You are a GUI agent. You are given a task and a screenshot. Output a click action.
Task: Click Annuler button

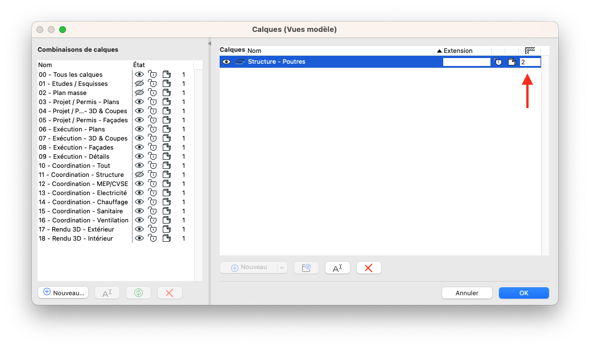tap(467, 293)
